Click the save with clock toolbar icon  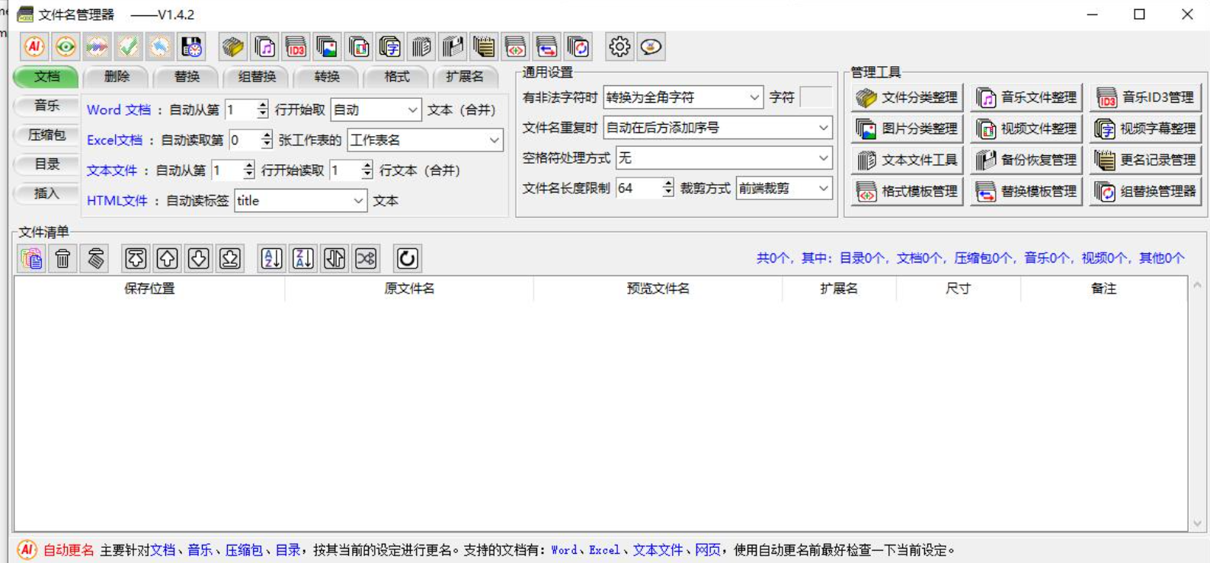click(x=191, y=47)
